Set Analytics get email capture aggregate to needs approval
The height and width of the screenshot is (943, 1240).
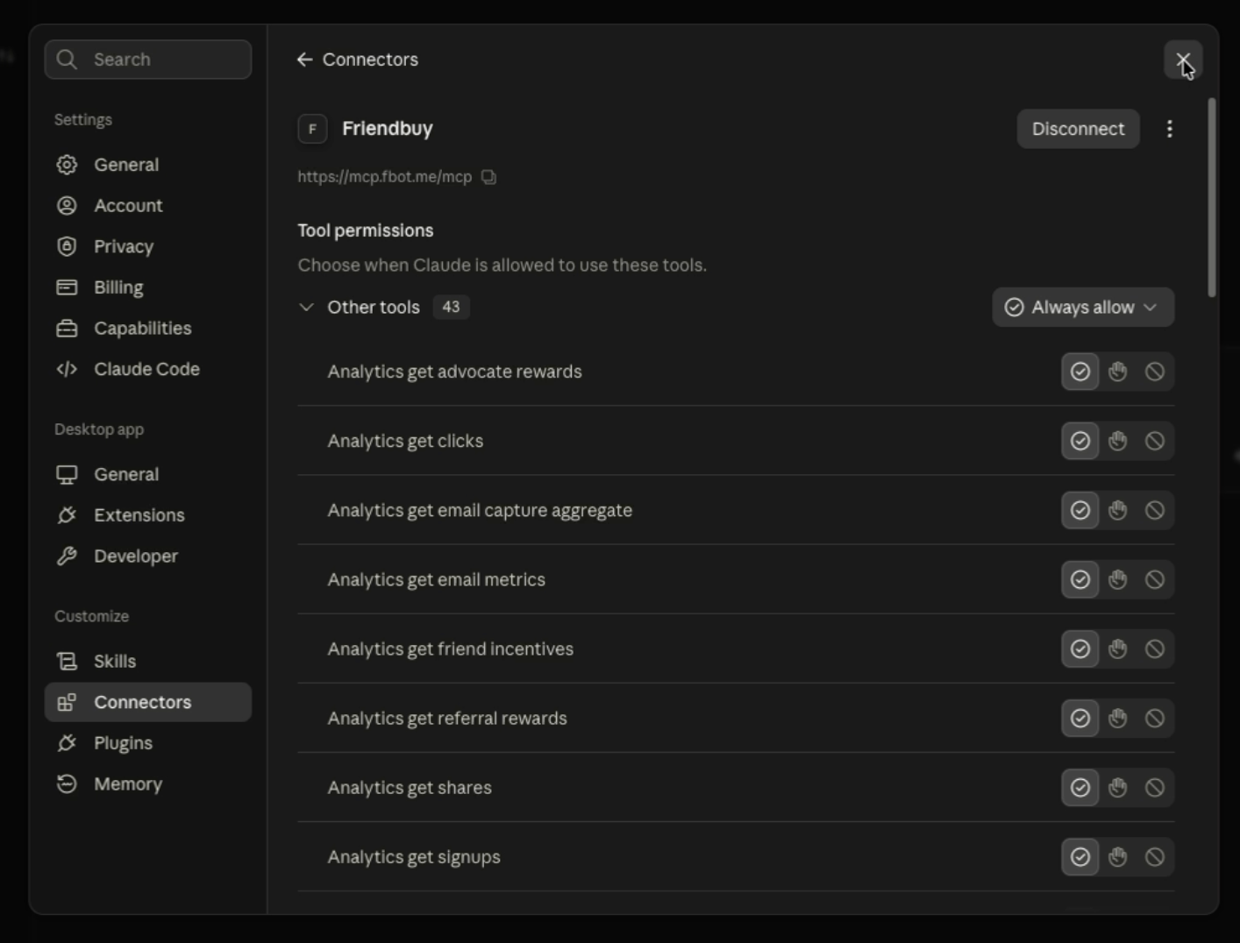(1117, 510)
